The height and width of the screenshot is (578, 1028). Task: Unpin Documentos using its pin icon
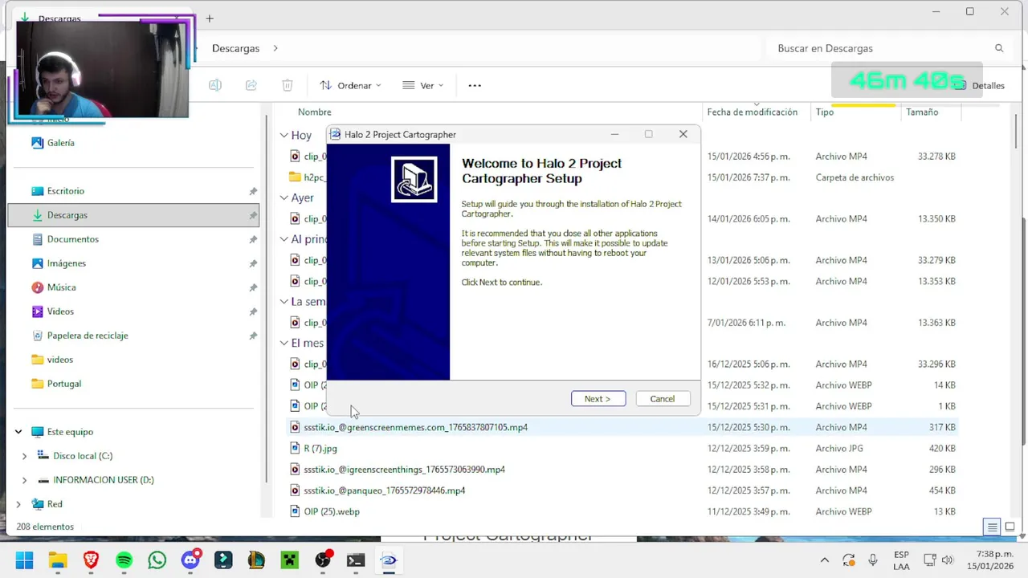[253, 239]
